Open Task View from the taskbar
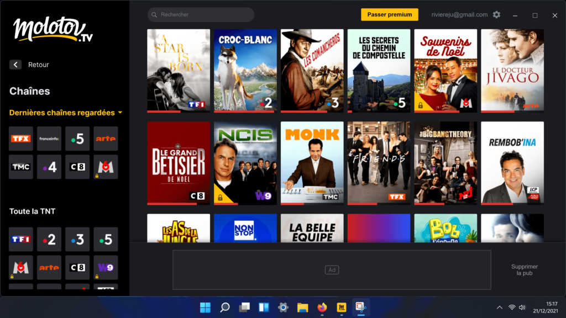The width and height of the screenshot is (566, 318). (x=244, y=307)
